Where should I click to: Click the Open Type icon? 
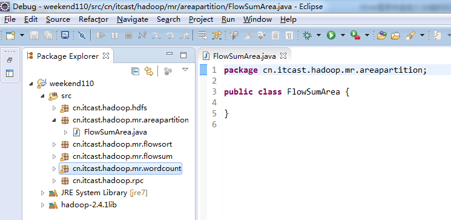pos(381,35)
